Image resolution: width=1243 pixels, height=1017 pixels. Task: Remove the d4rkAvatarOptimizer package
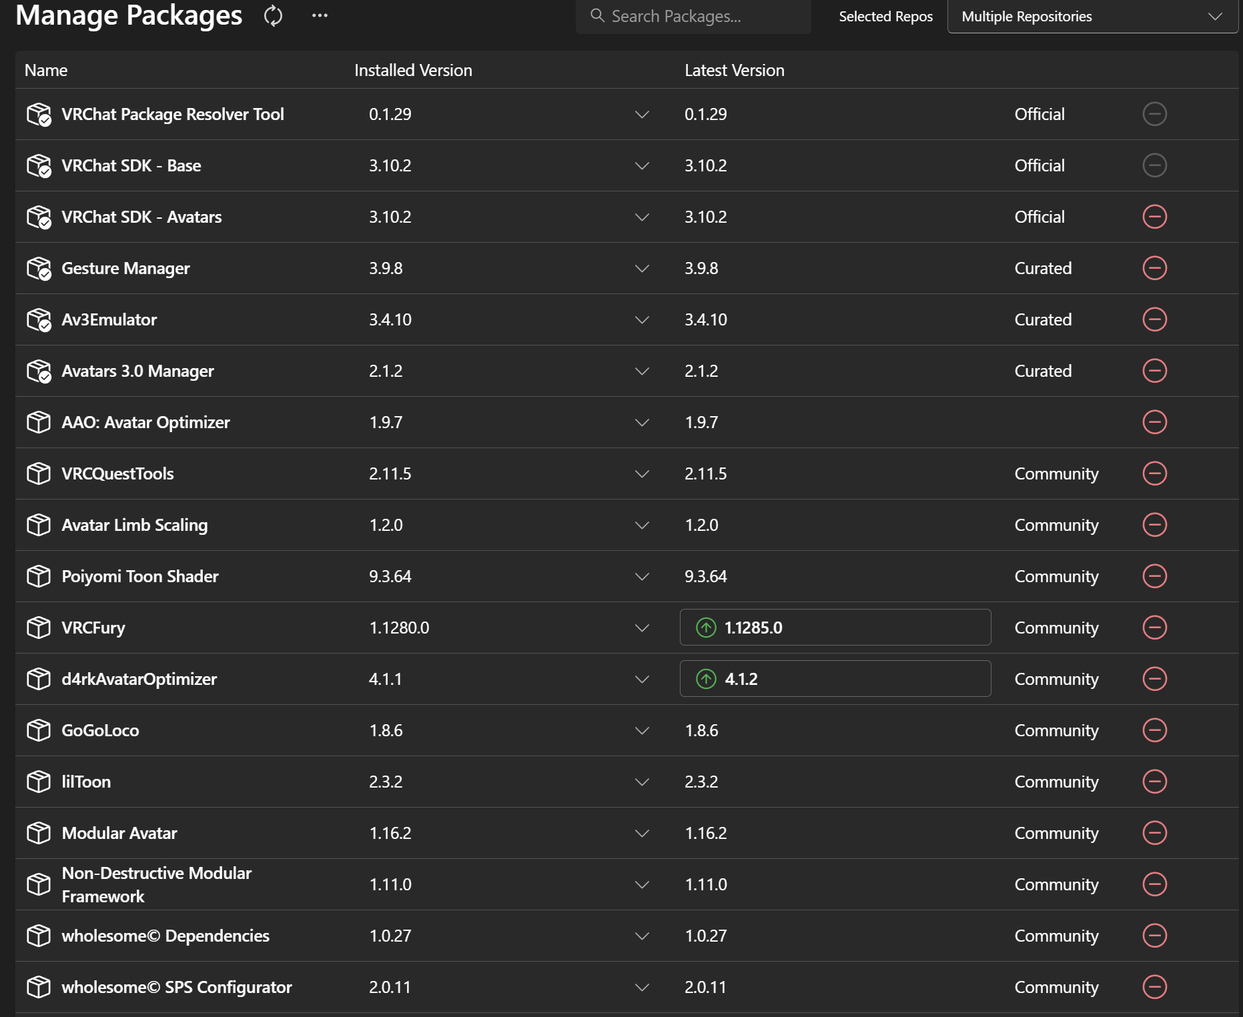coord(1154,679)
